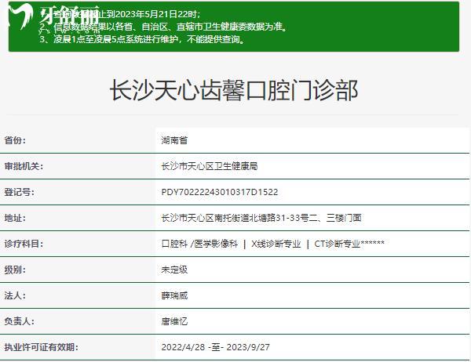Select the 地址 label
471x362 pixels.
(15, 218)
